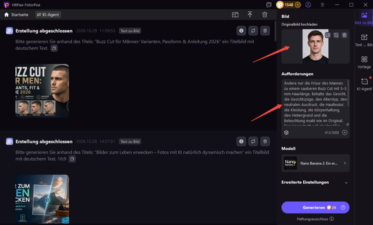
Task: Click the upload arrow icon in toolbar
Action: click(250, 15)
